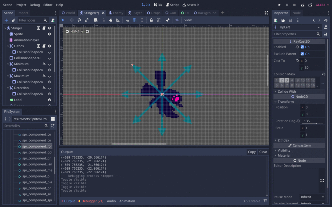
Task: Activate the Select mode arrow tool
Action: point(63,20)
